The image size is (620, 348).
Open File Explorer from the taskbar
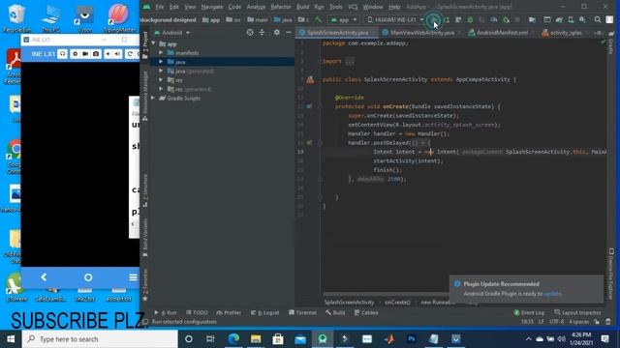point(256,339)
